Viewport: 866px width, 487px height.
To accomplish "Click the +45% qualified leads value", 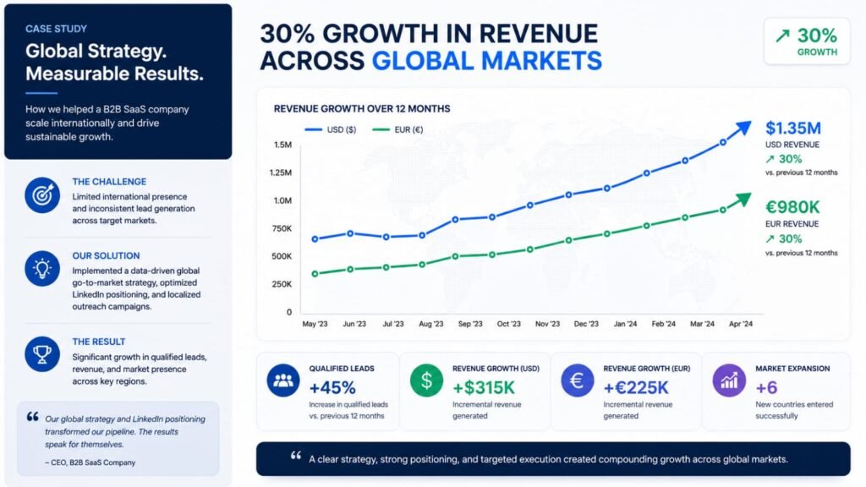I will [x=332, y=387].
